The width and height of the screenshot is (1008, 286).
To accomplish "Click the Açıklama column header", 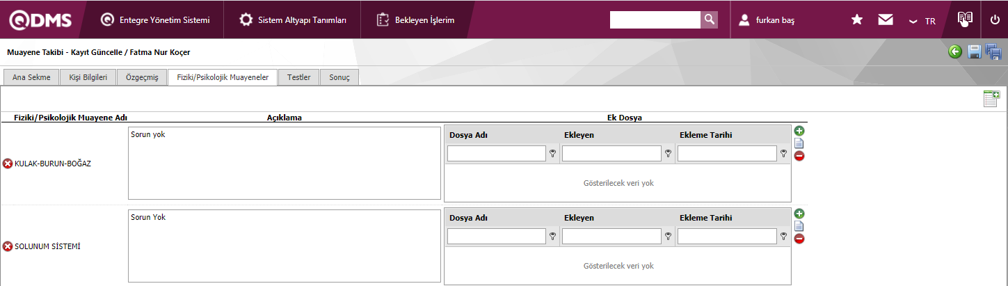I will 284,118.
